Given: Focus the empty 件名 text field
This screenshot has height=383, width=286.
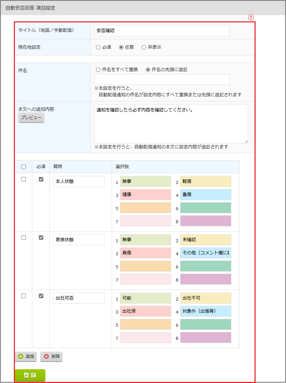Looking at the screenshot, I should point(162,79).
